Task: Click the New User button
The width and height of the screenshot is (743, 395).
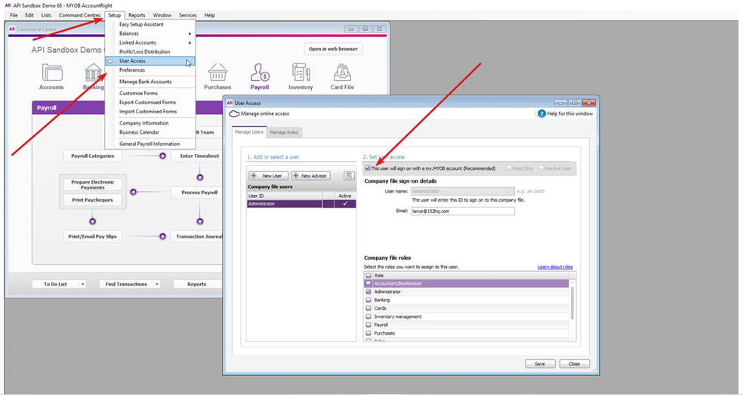Action: point(269,175)
